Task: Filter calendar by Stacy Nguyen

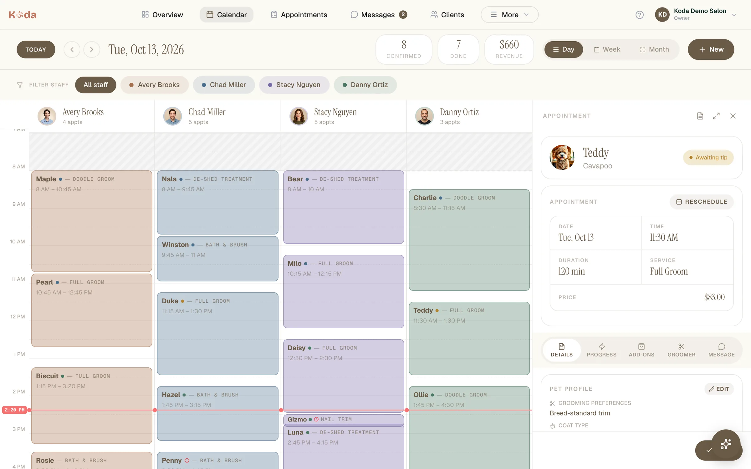Action: [294, 85]
